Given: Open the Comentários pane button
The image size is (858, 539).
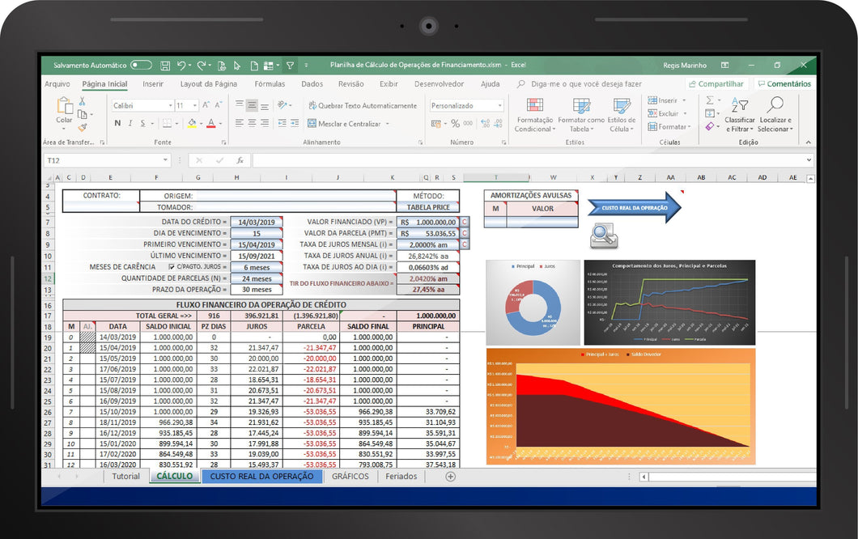Looking at the screenshot, I should [x=784, y=83].
